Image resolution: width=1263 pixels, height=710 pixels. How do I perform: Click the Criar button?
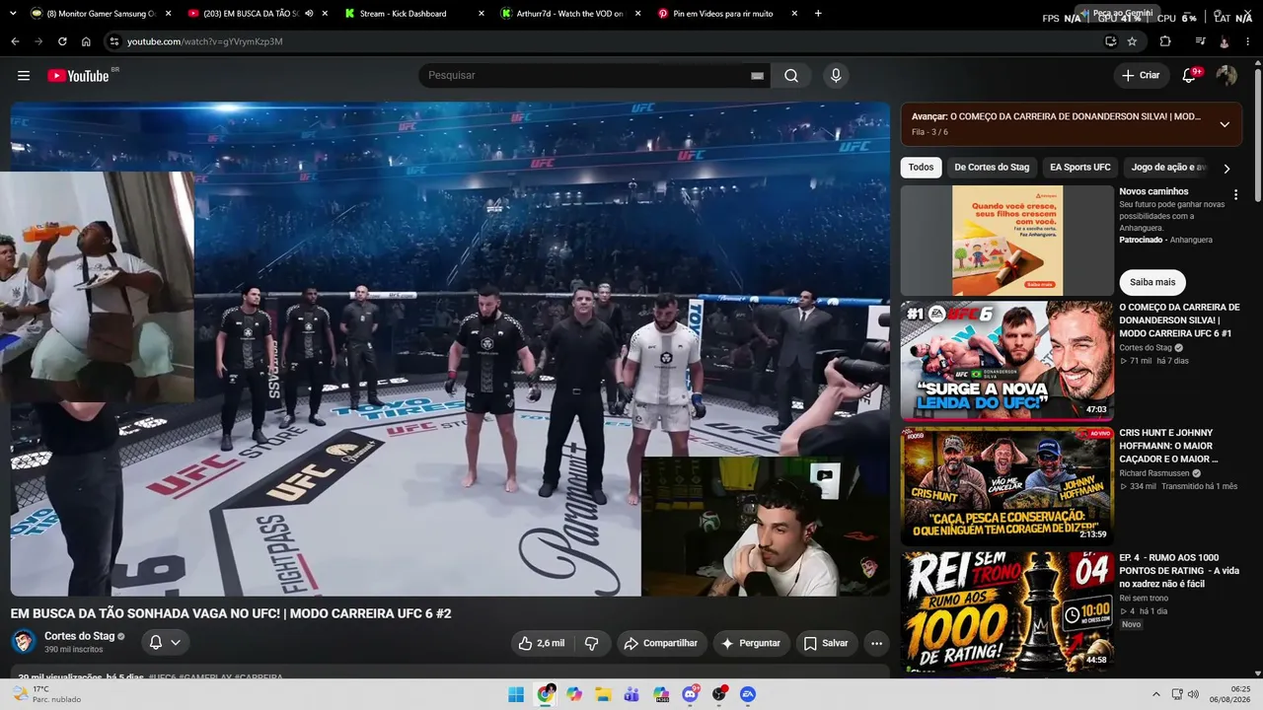click(1141, 76)
